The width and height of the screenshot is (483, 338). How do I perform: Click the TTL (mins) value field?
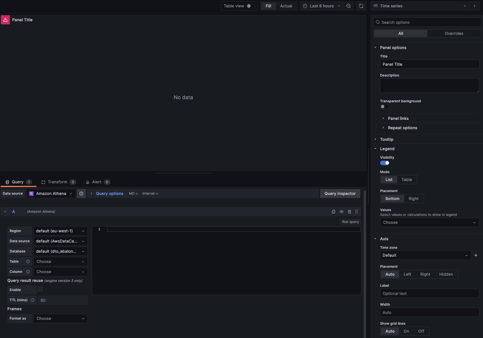(63, 300)
